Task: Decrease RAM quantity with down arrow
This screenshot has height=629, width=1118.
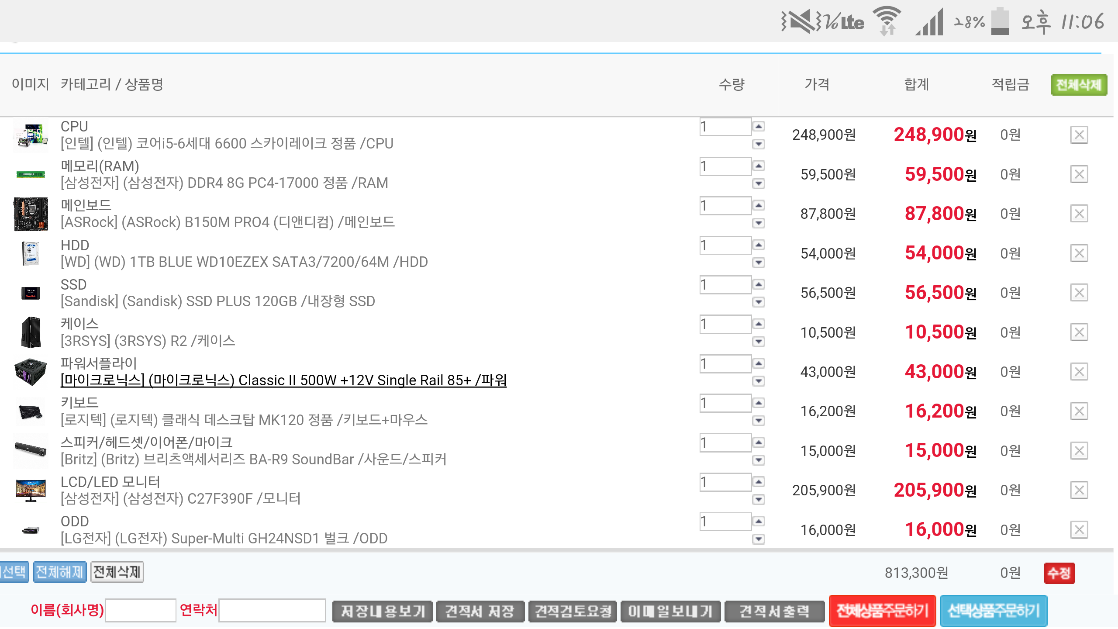Action: (x=759, y=184)
